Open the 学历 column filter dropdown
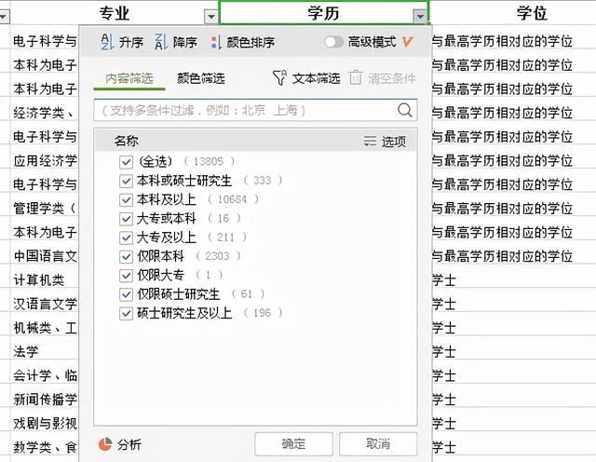The height and width of the screenshot is (462, 596). (x=420, y=17)
